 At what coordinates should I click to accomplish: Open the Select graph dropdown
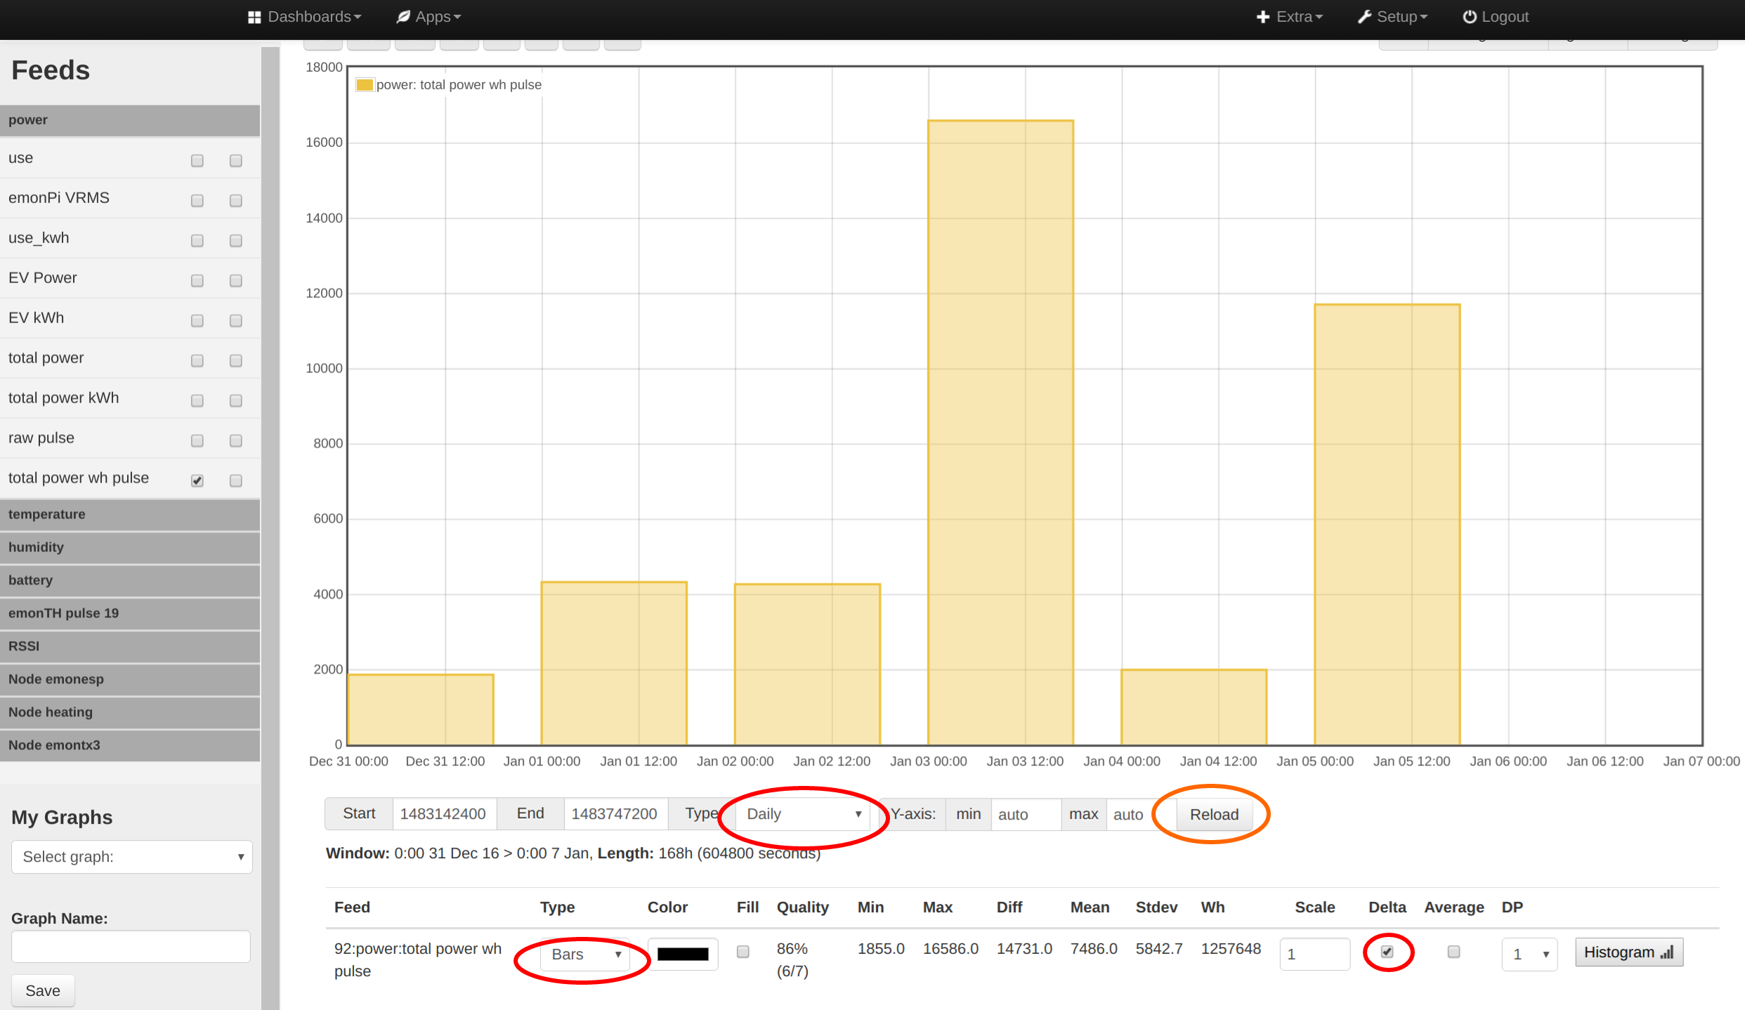132,857
